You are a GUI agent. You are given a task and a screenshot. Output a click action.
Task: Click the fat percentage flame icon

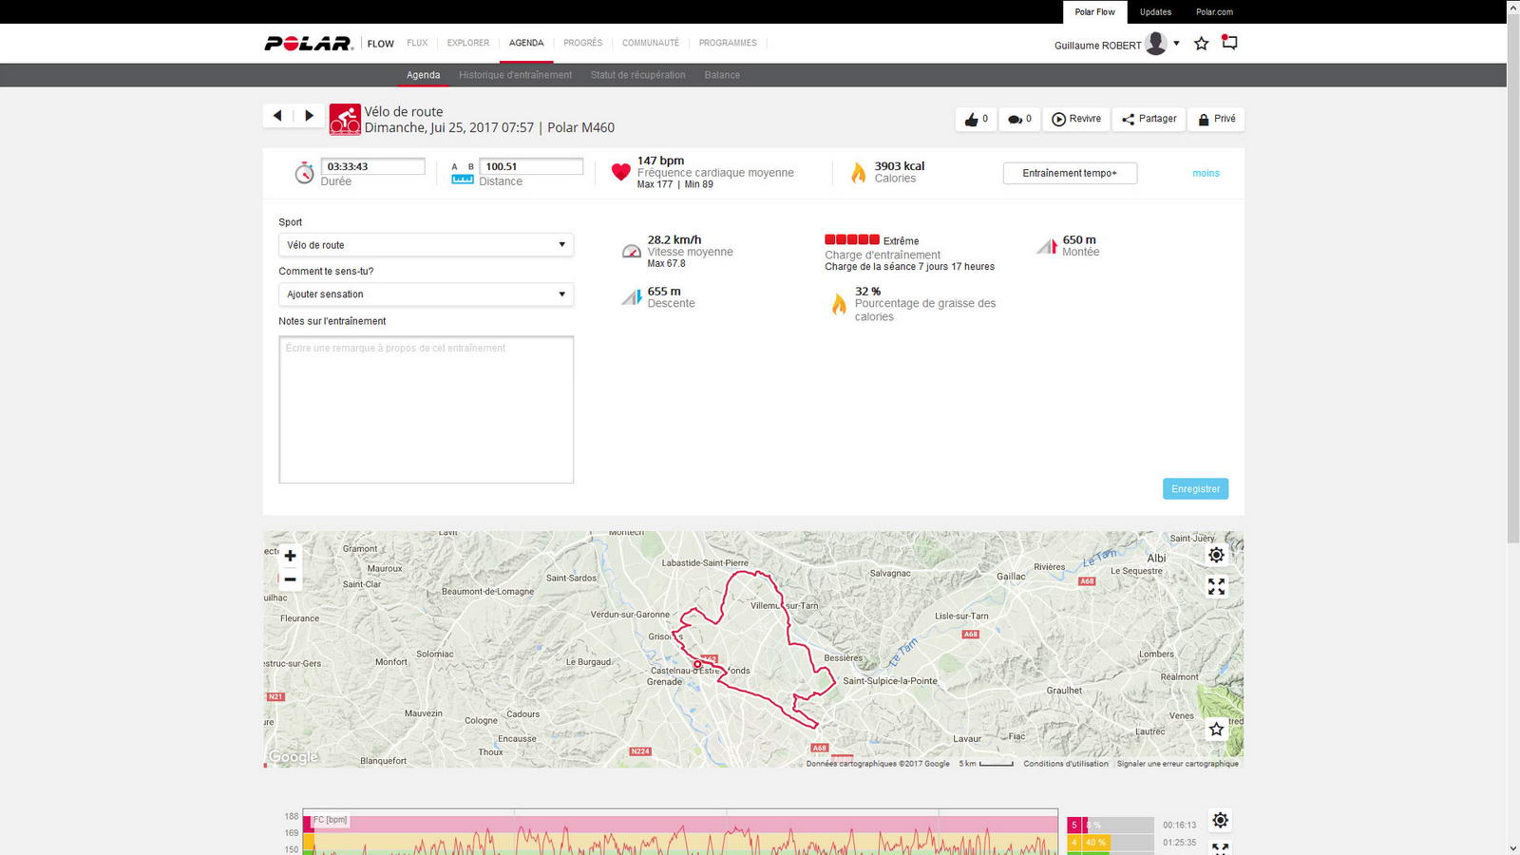coord(839,303)
